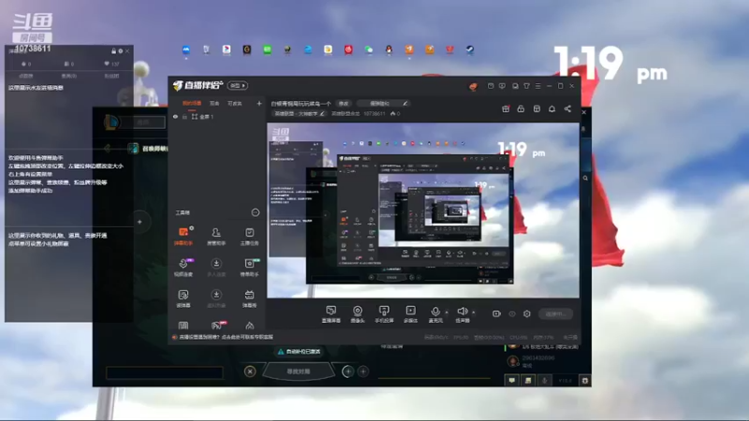Open the skin (shirt) icon in the title bar
Image resolution: width=749 pixels, height=421 pixels.
pos(526,86)
